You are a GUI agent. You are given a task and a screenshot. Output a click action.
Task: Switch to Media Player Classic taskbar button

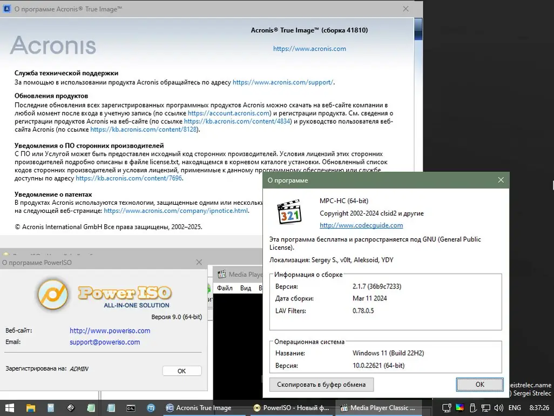click(x=377, y=408)
